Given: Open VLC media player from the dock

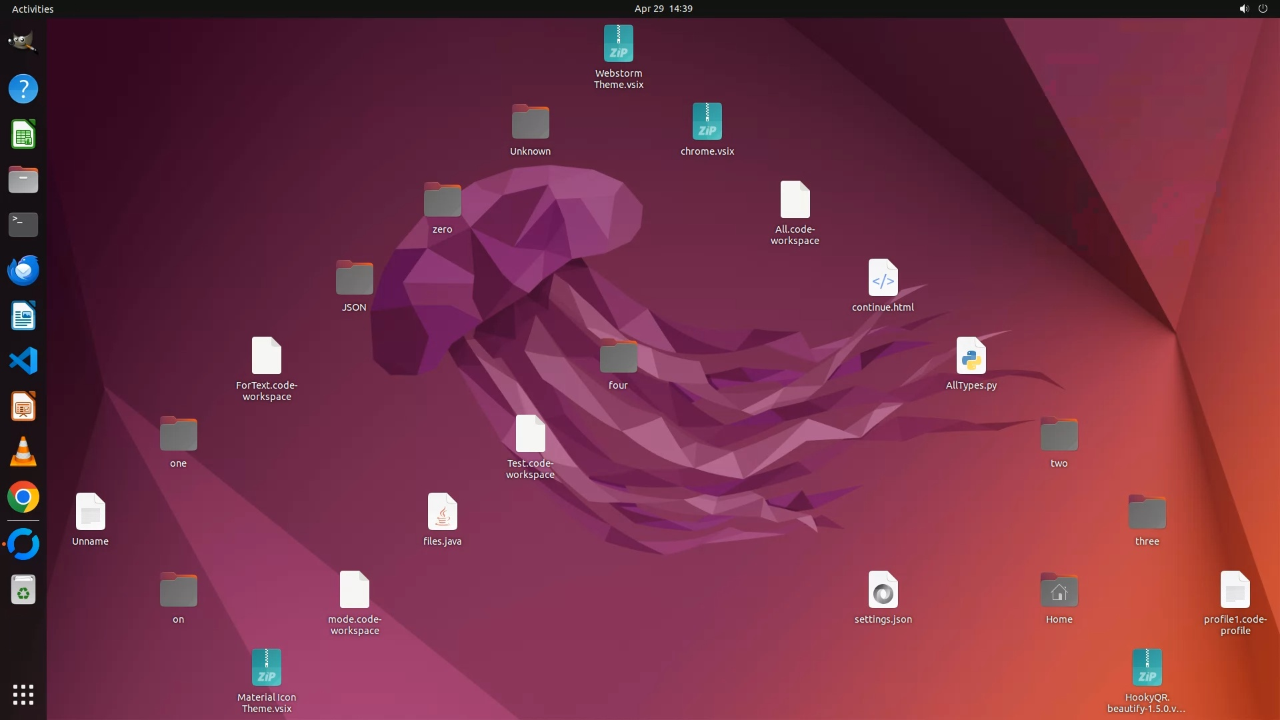Looking at the screenshot, I should tap(23, 452).
